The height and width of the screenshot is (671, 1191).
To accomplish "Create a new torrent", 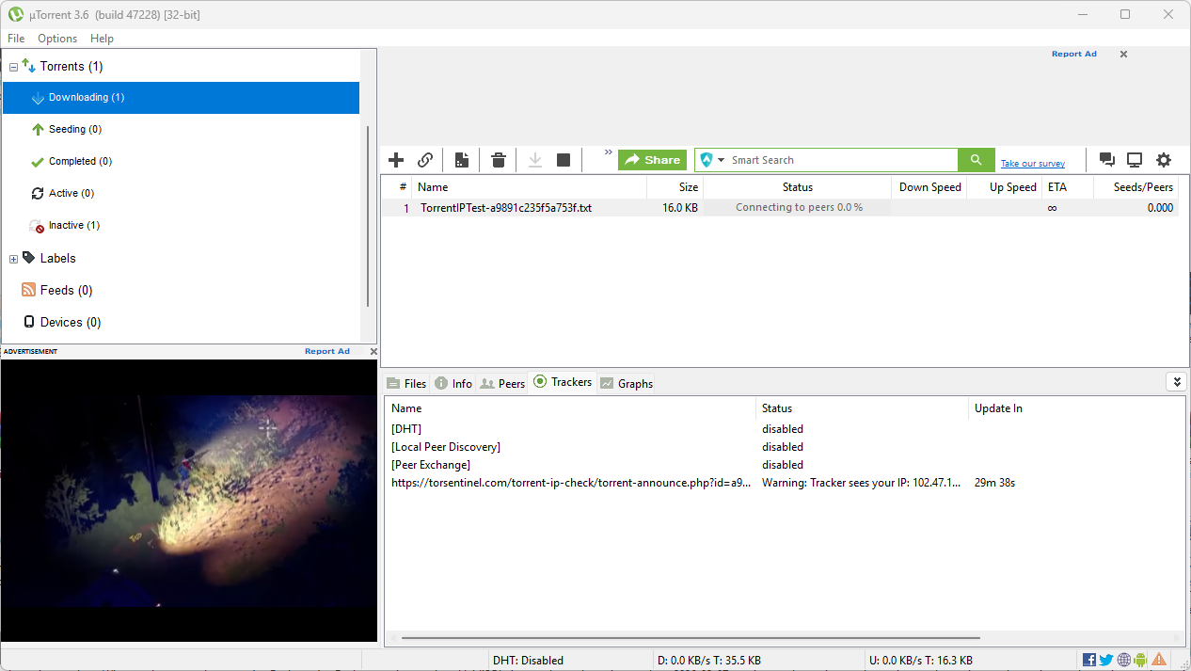I will [461, 159].
